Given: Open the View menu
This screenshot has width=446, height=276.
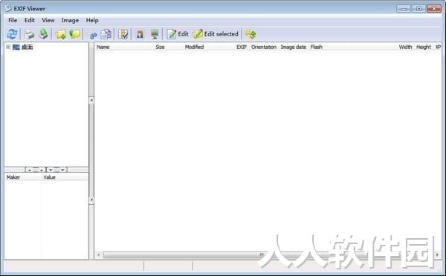Looking at the screenshot, I should click(x=48, y=20).
